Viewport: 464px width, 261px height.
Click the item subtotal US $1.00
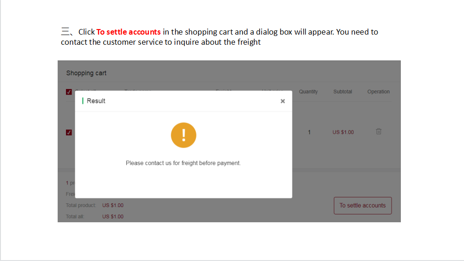(x=343, y=132)
